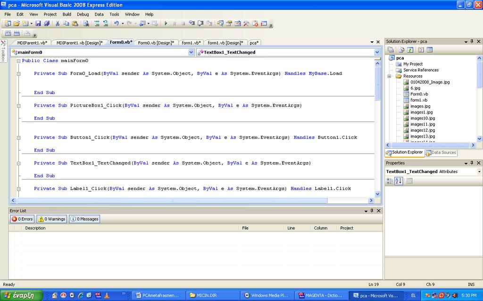Toggle the 0 Errors filter button

[22, 219]
